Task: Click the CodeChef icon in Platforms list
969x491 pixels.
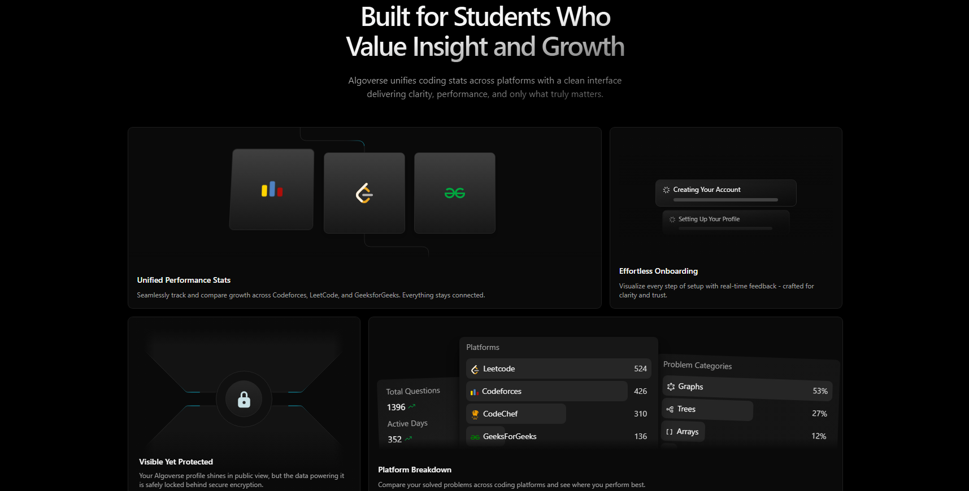Action: point(475,414)
